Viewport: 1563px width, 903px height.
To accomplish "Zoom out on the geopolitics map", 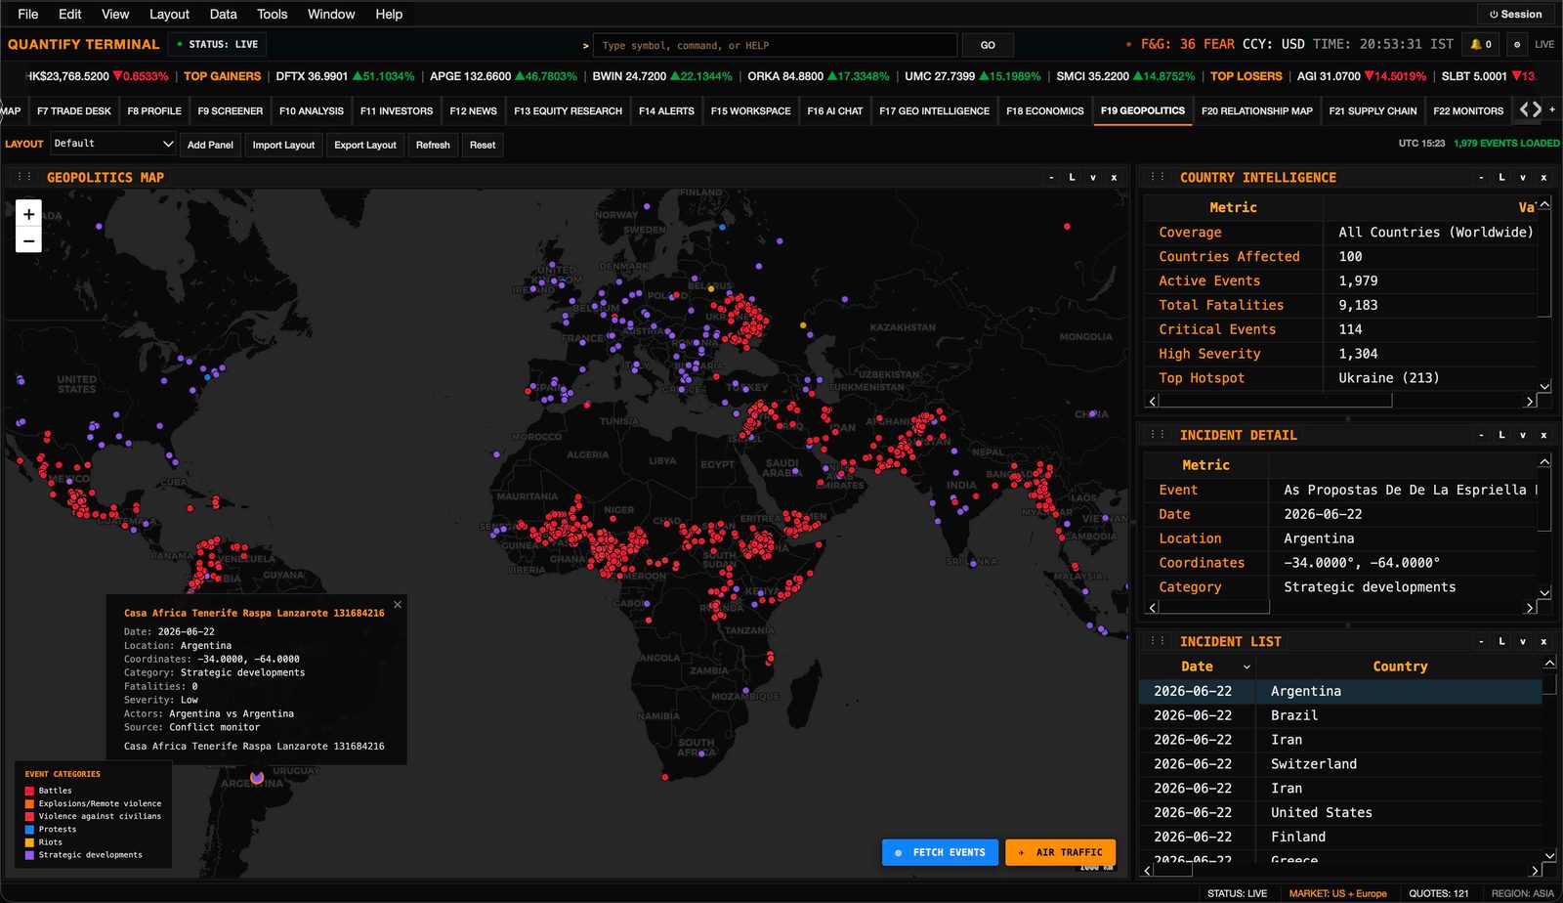I will coord(28,240).
